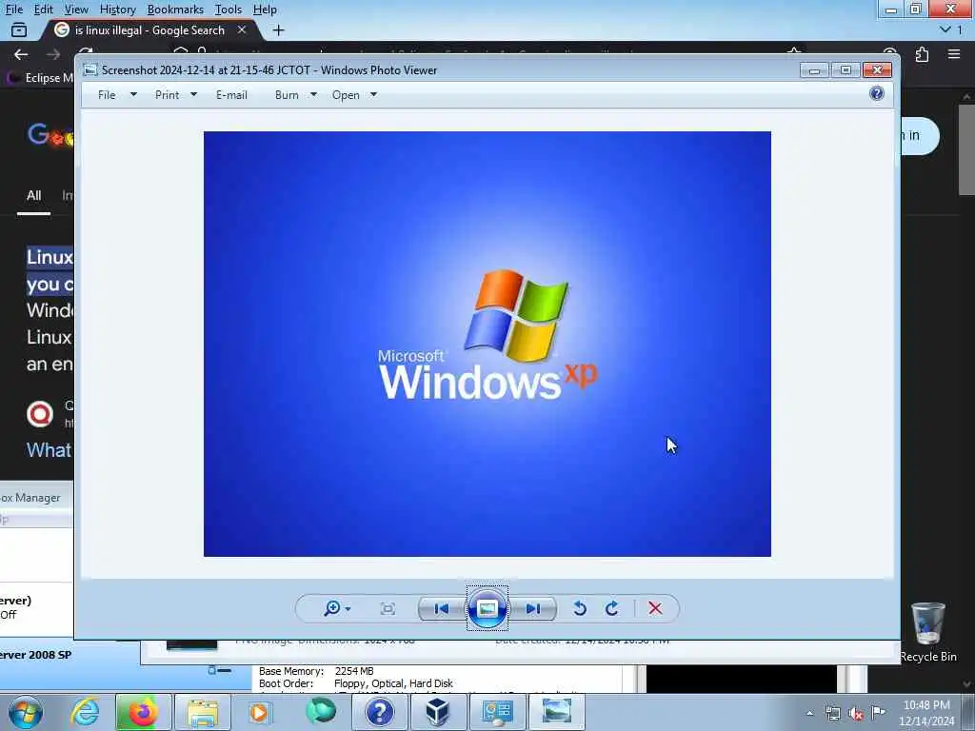Image resolution: width=975 pixels, height=731 pixels.
Task: Rotate the image clockwise
Action: [612, 608]
